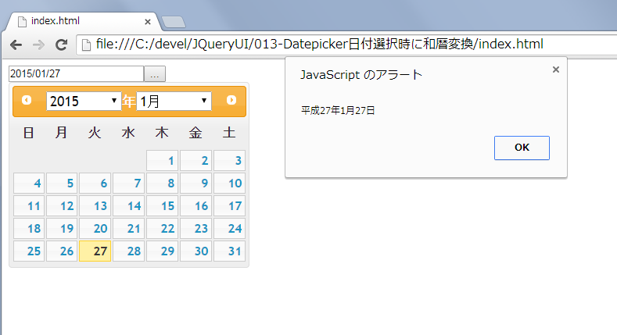Screen dimensions: 617x335
Task: Select the 28th in the datepicker
Action: [x=129, y=251]
